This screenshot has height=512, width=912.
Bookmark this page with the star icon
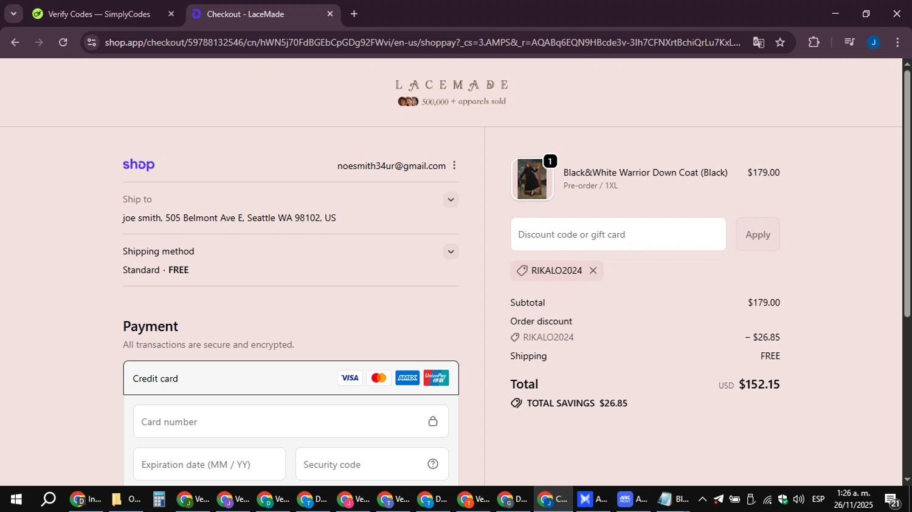click(x=780, y=43)
